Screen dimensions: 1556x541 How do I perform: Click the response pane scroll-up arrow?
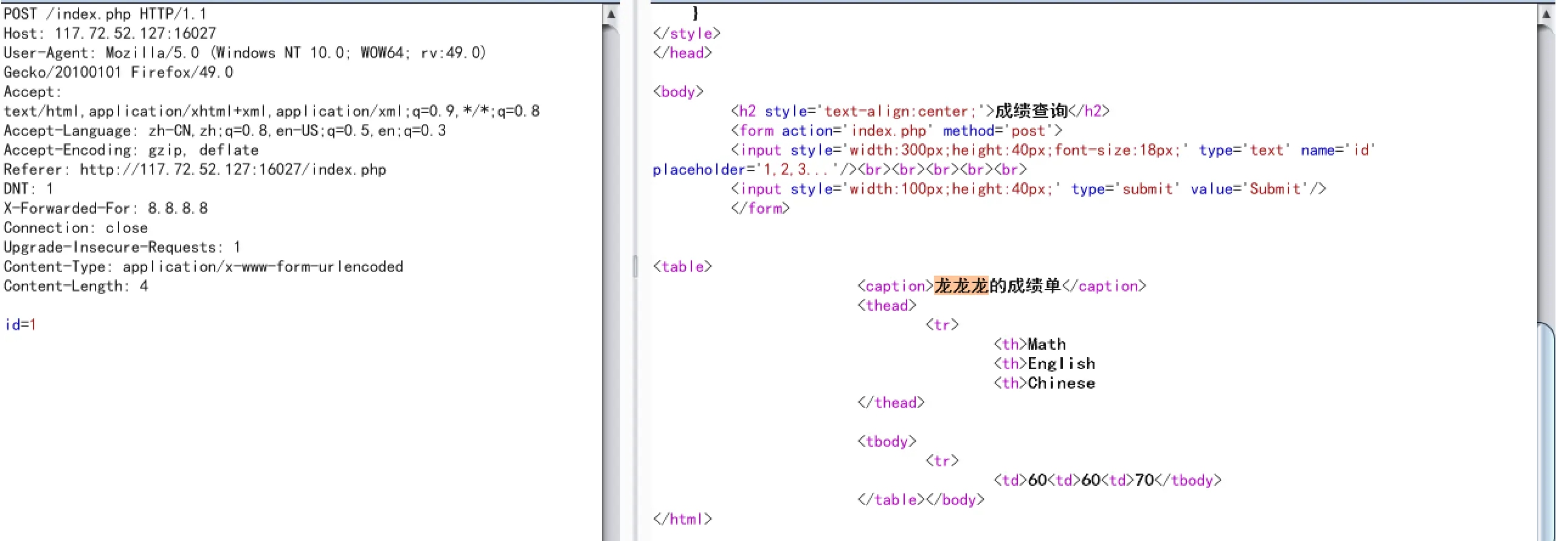coord(1546,14)
